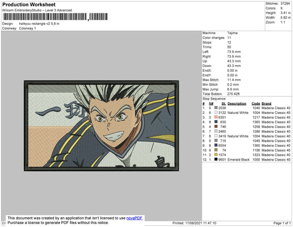Click the navy swatch for stop 9
The height and width of the screenshot is (227, 293).
[x=216, y=145]
